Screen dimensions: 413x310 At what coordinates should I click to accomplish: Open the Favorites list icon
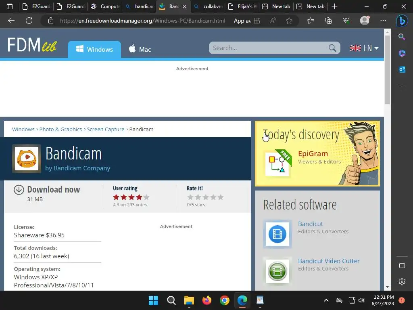click(x=311, y=21)
